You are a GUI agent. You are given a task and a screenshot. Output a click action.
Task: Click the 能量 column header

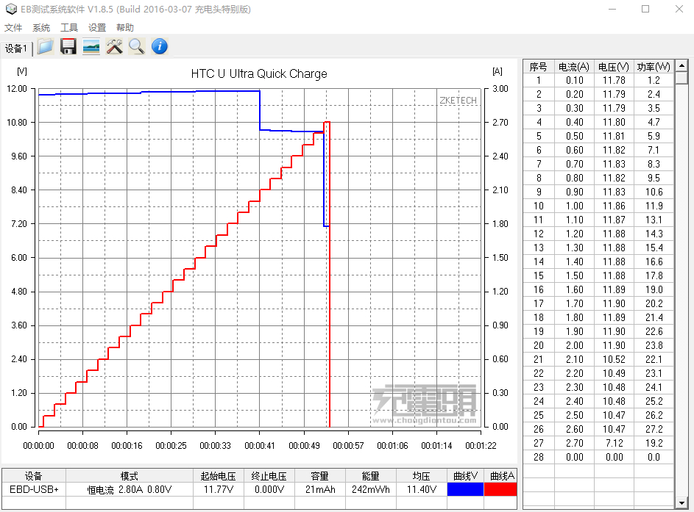[371, 476]
